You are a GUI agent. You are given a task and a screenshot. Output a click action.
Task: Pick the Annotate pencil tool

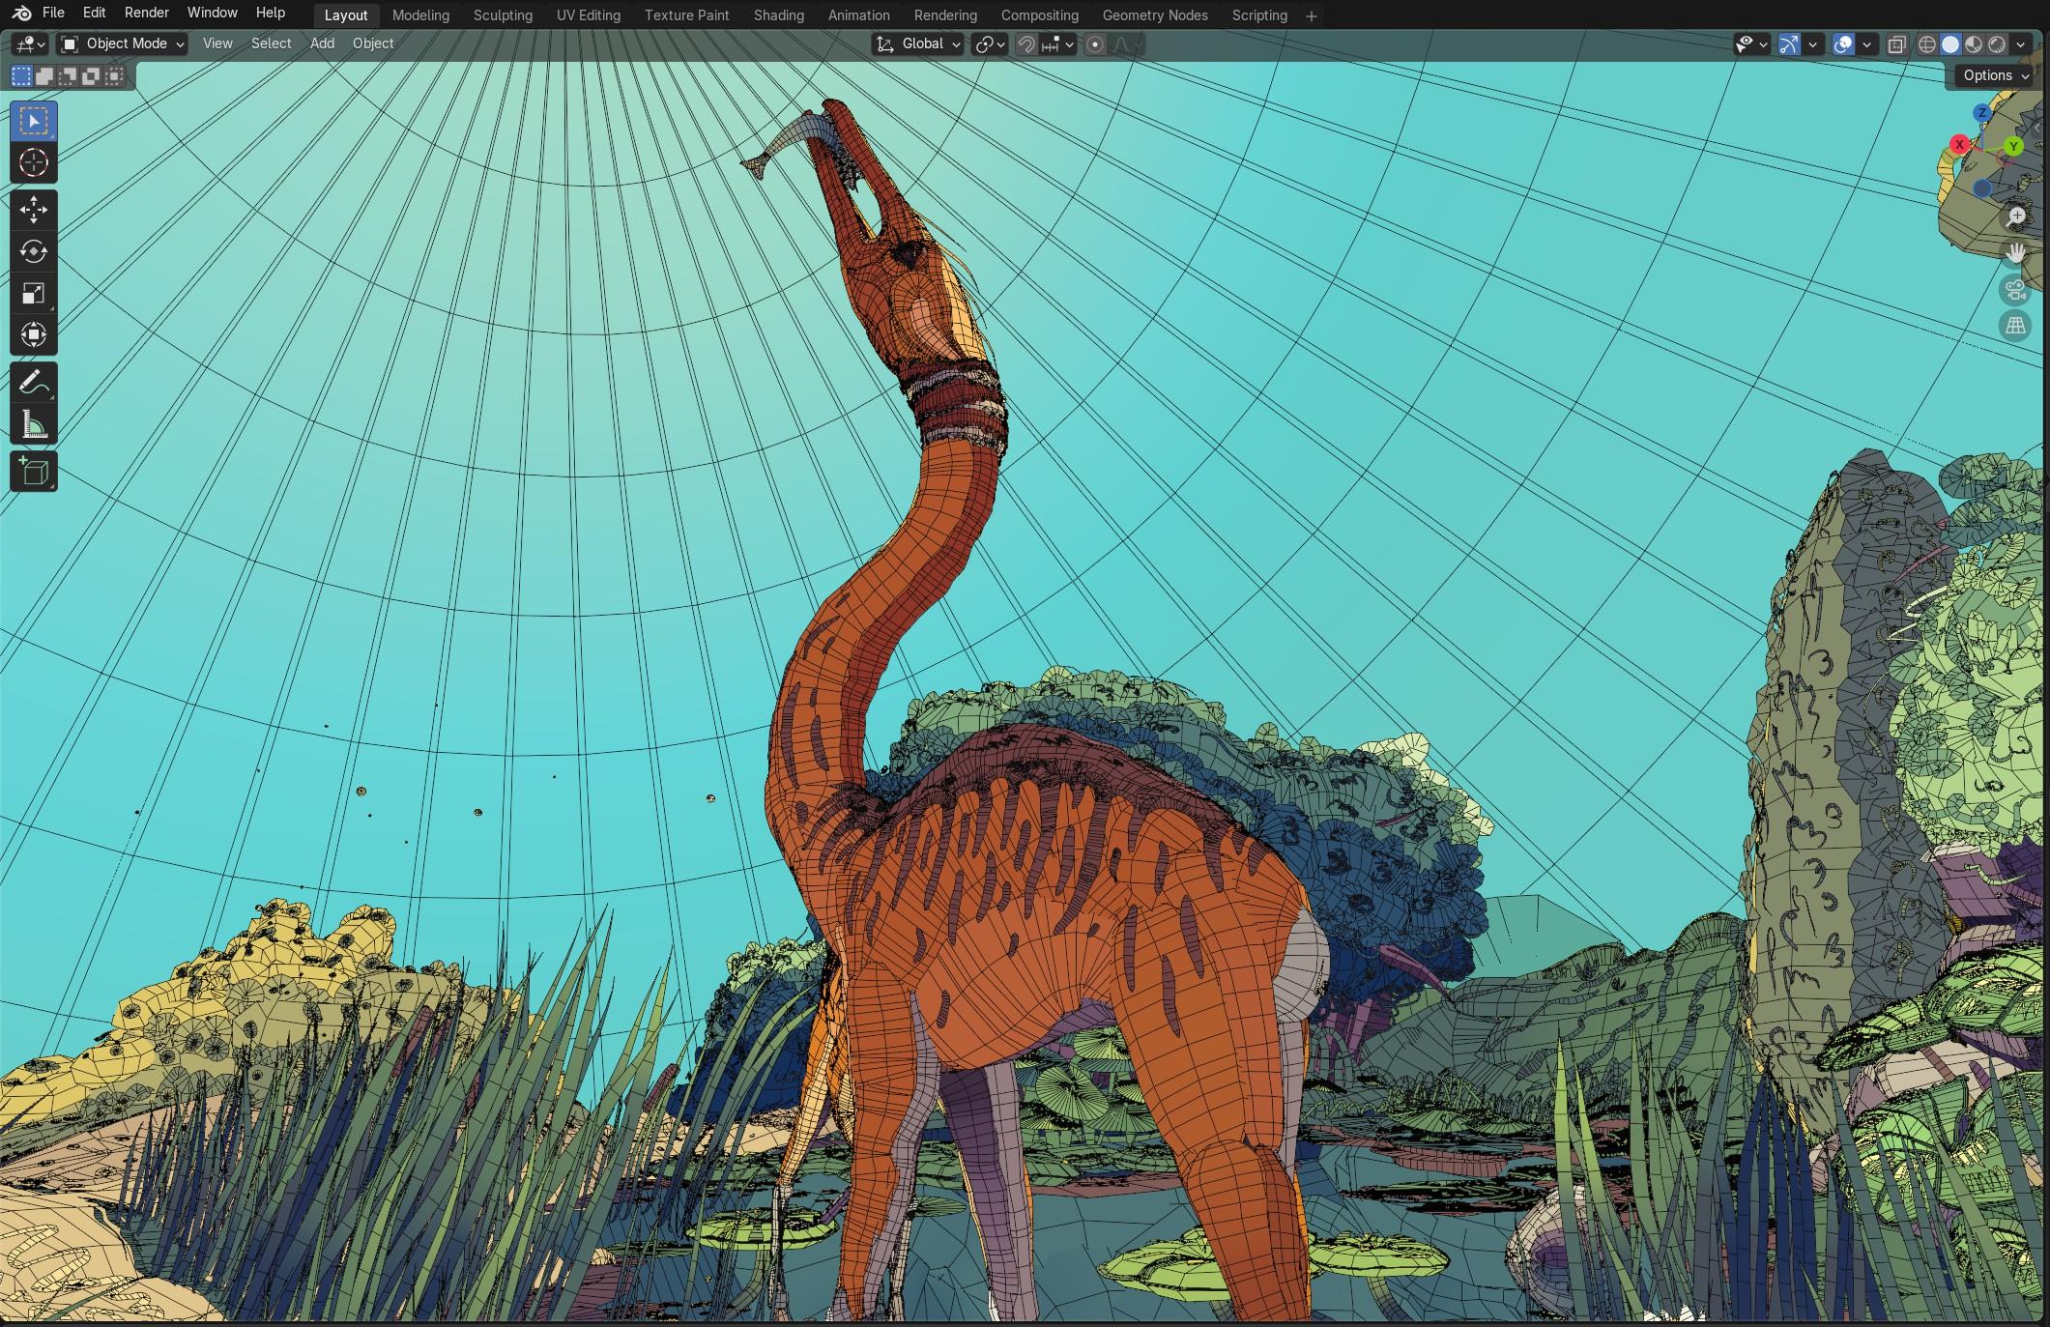(34, 383)
